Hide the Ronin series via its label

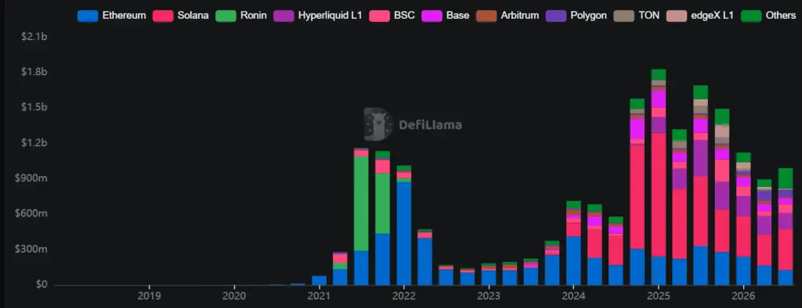[253, 16]
